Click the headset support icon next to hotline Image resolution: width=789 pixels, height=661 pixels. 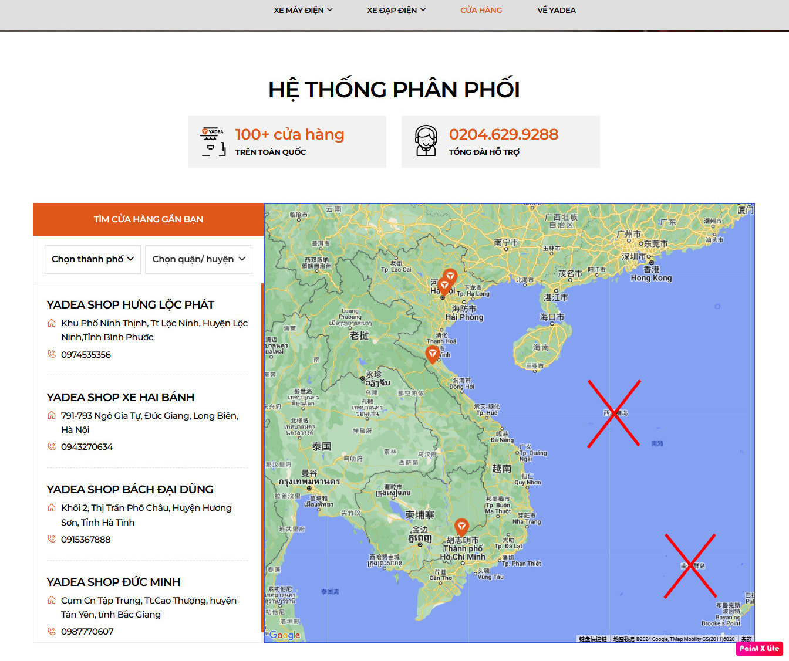pos(427,141)
